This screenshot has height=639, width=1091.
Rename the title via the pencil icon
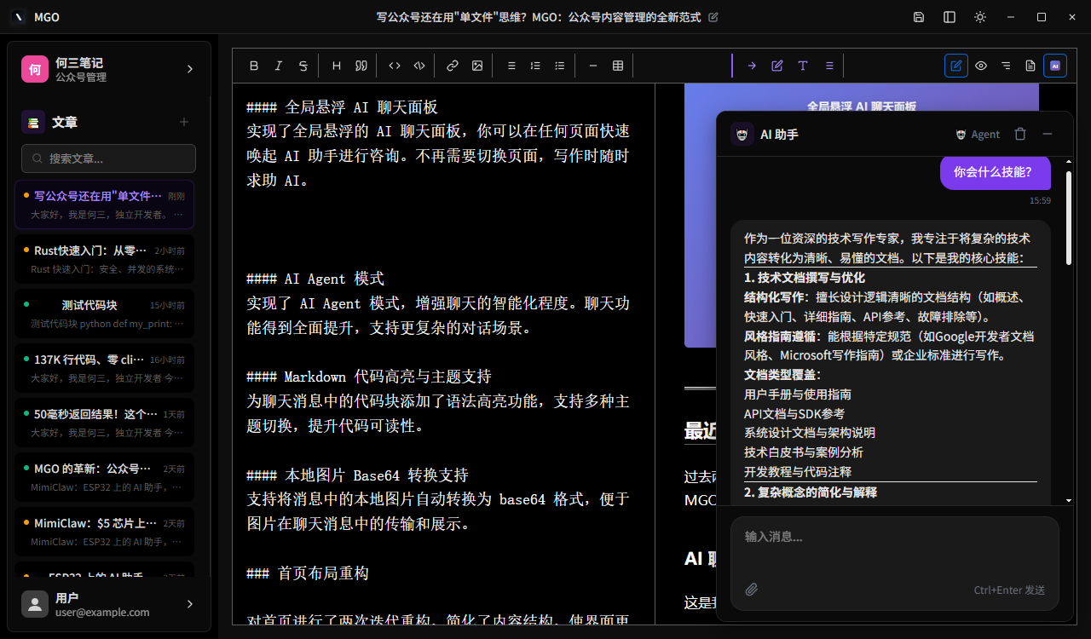[713, 16]
